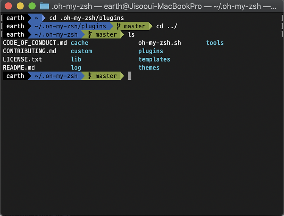This screenshot has width=284, height=216.
Task: Click the master branch label on cursor prompt
Action: click(x=106, y=76)
